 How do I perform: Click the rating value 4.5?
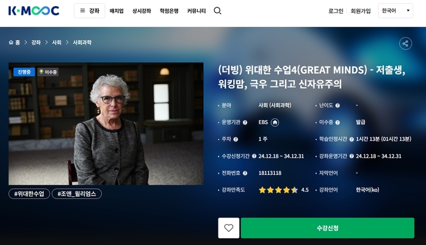point(305,190)
